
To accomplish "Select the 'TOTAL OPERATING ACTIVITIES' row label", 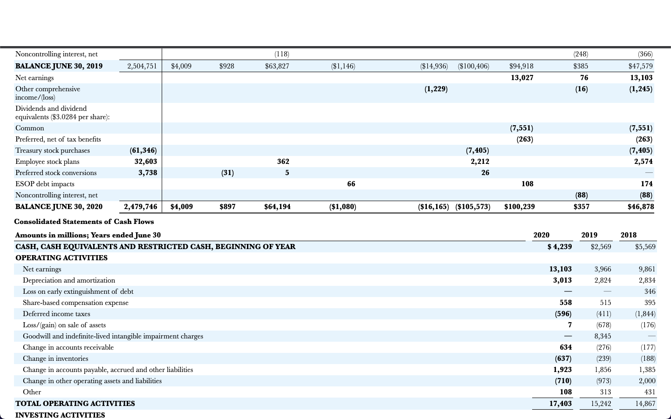I will click(x=75, y=404).
